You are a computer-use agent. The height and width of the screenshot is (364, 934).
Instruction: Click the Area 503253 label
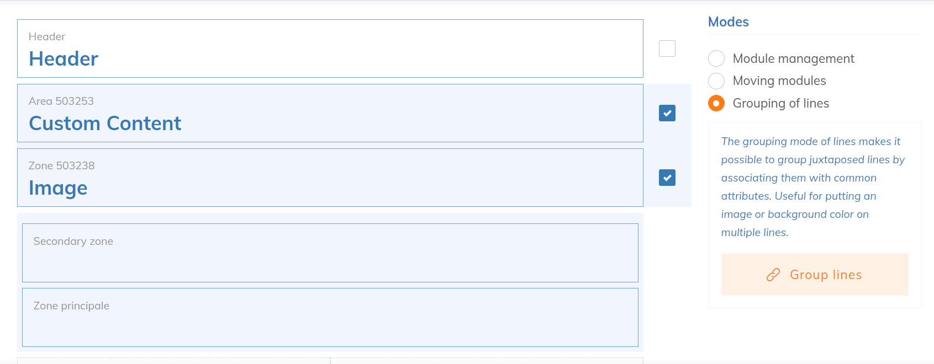point(61,101)
